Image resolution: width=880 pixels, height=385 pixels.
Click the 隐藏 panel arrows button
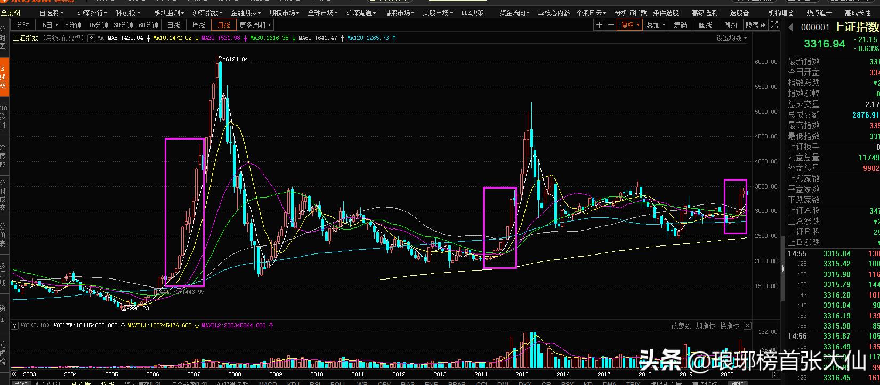pos(756,25)
